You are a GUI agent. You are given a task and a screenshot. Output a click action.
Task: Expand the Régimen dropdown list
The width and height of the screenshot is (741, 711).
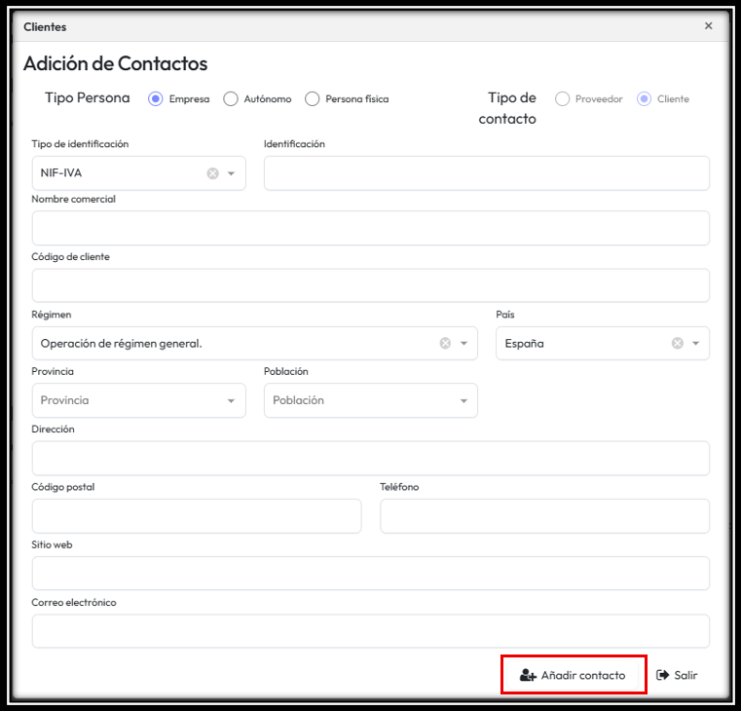[463, 343]
